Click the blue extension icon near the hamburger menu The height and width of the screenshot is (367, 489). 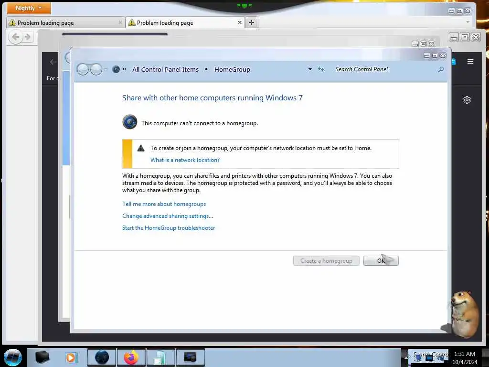coord(454,62)
